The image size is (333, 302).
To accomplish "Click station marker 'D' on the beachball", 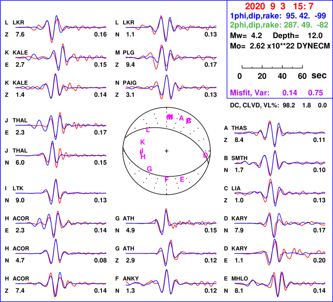I will pyautogui.click(x=205, y=155).
